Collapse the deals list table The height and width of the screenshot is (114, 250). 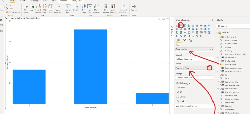[217, 32]
